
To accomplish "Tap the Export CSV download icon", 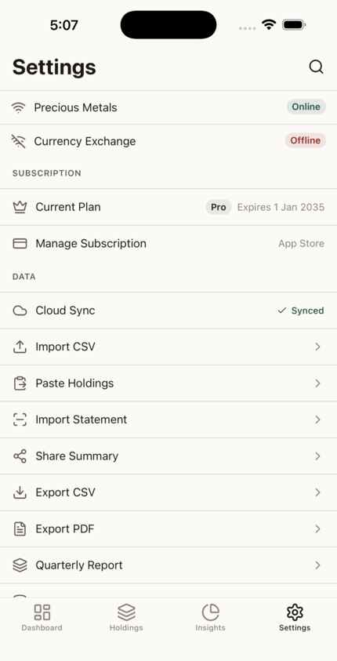I will pyautogui.click(x=20, y=492).
